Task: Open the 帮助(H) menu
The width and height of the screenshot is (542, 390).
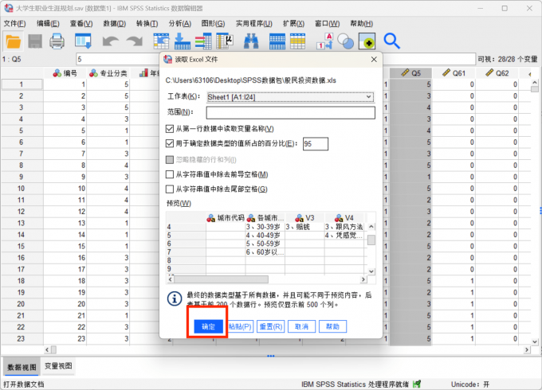Action: tap(361, 23)
